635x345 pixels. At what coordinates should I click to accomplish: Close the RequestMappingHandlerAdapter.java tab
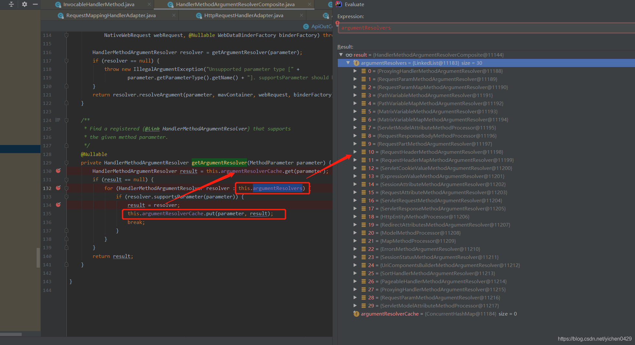[x=174, y=15]
